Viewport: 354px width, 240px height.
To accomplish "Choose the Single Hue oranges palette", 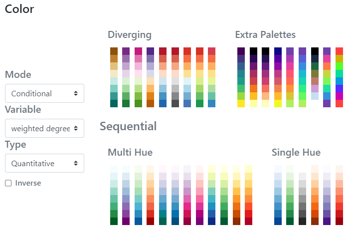I will coord(315,195).
